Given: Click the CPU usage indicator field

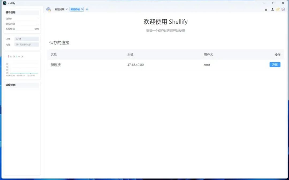Looking at the screenshot, I should (x=26, y=39).
